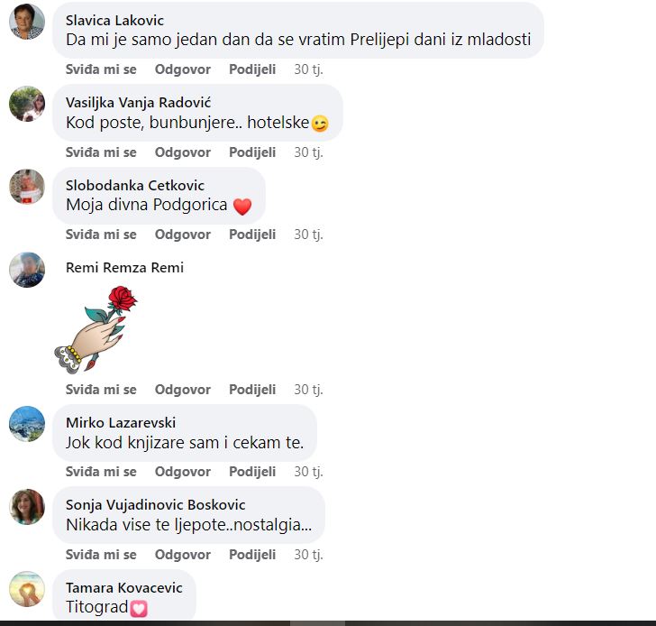
Task: Open Sonja Vujadinovic Boskovic's avatar
Action: 27,507
